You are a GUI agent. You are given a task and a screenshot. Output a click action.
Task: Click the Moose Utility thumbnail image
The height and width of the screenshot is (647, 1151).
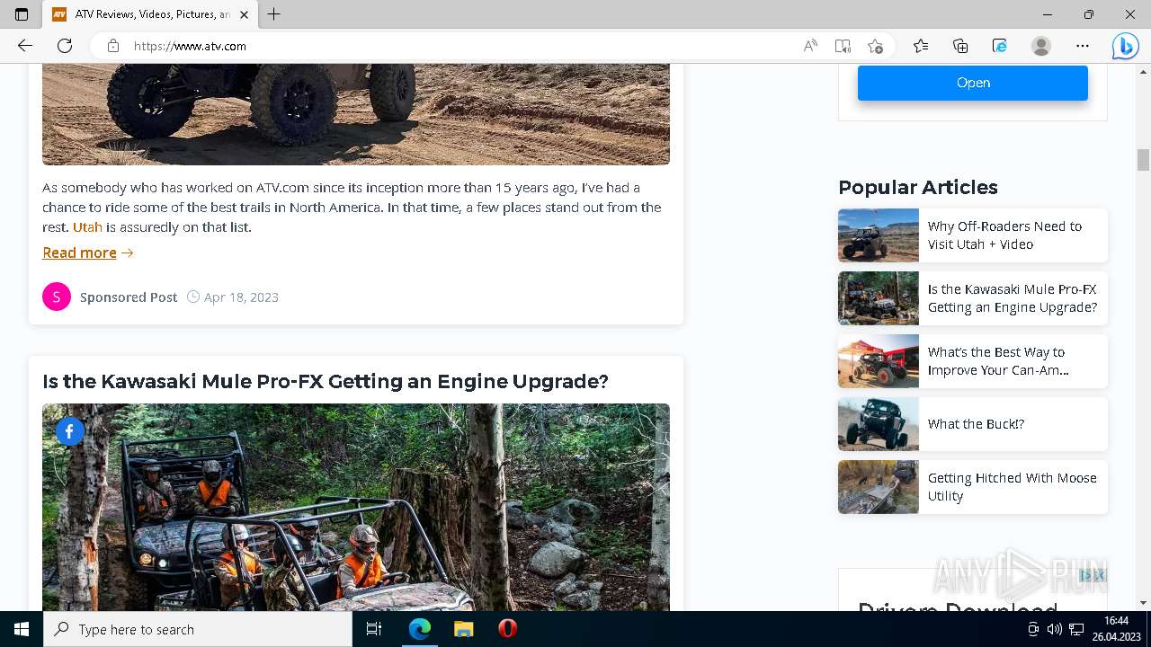pos(879,487)
